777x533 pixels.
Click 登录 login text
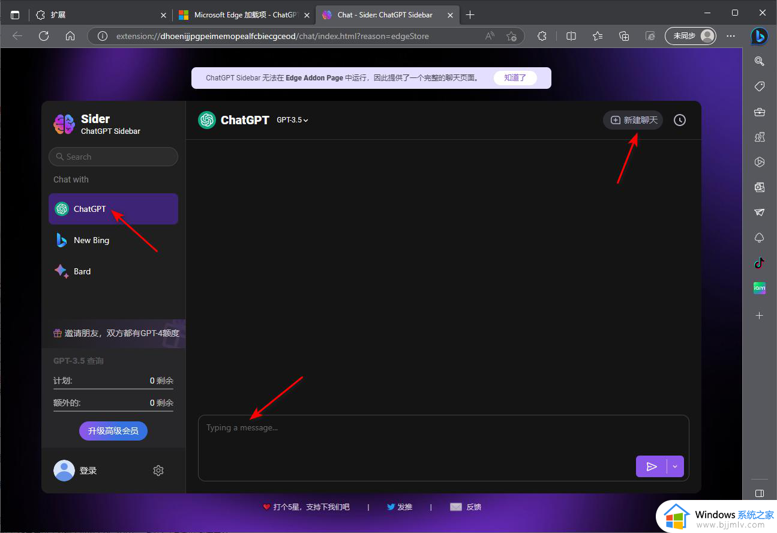point(88,471)
